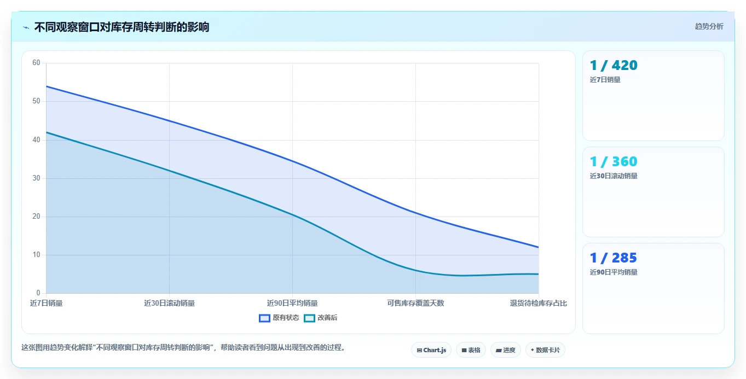Click x-axis label '近90日平均销量'

tap(292, 303)
